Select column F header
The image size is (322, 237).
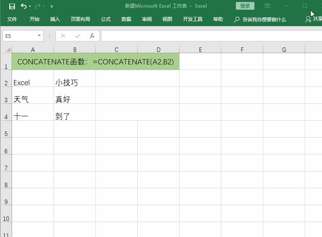pos(242,50)
